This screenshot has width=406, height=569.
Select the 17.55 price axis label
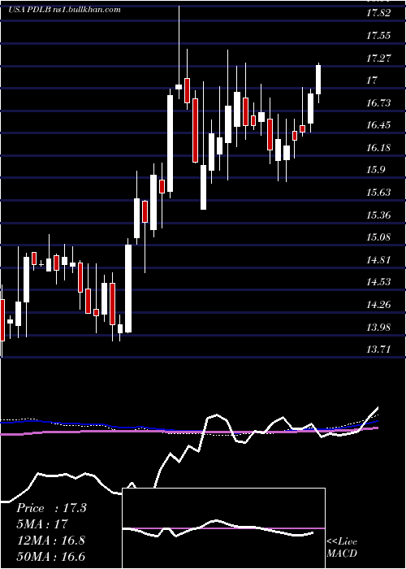point(379,35)
